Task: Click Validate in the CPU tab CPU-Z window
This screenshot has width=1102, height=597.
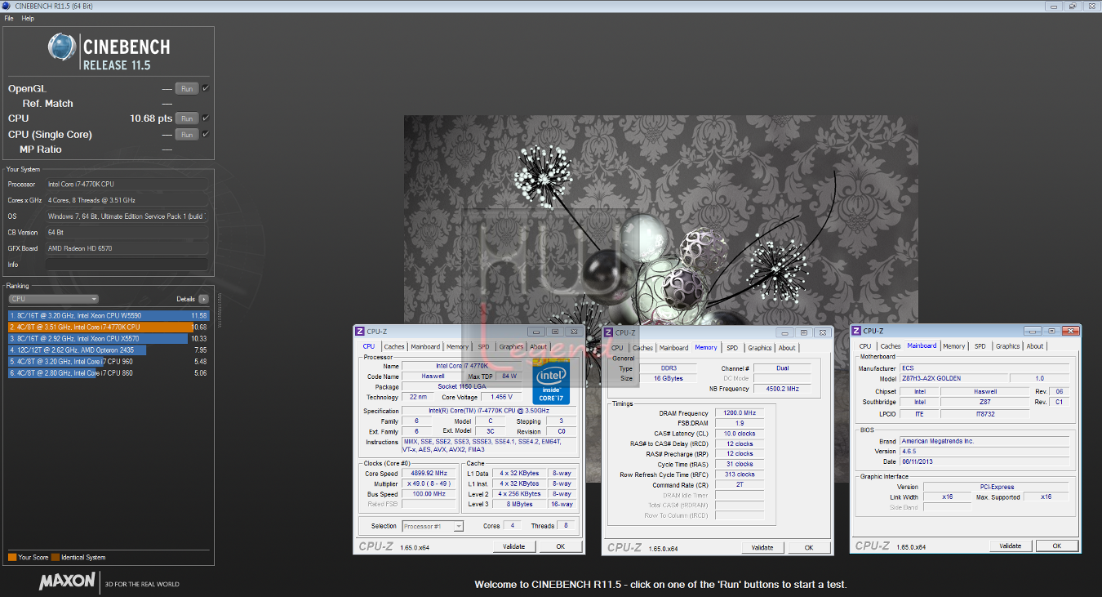Action: (x=514, y=546)
